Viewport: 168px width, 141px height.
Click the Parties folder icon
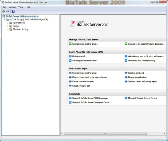point(11,26)
